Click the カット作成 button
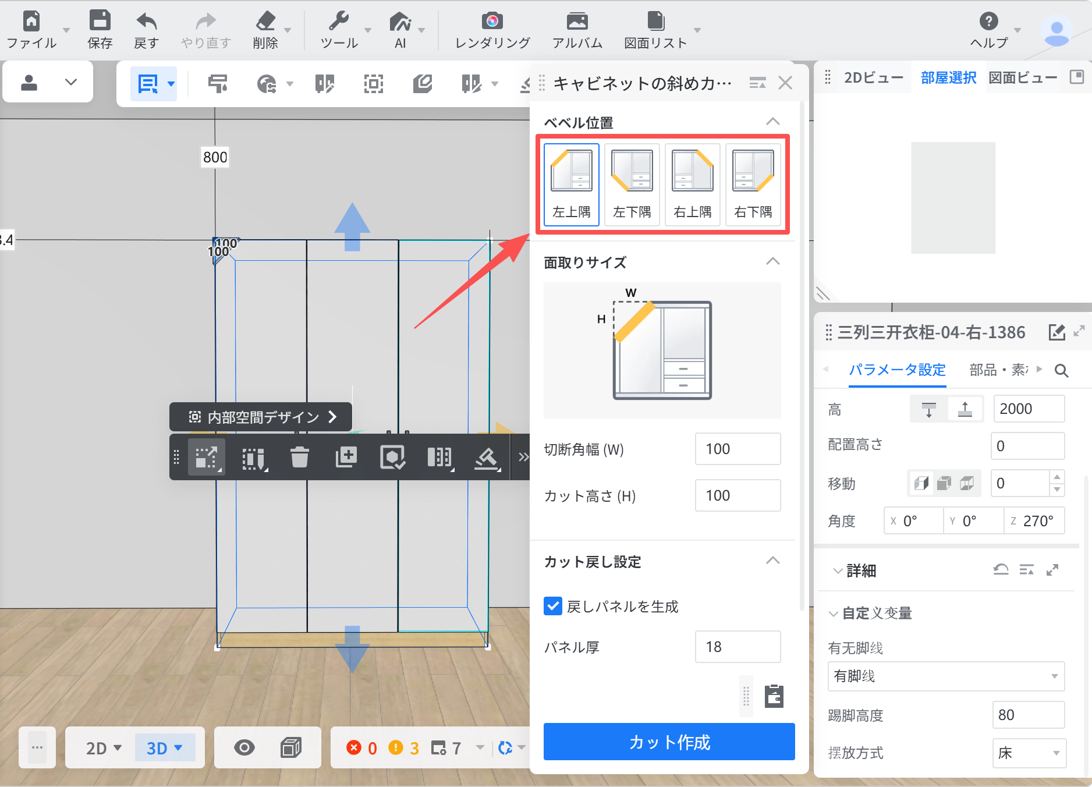Viewport: 1092px width, 787px height. [x=669, y=742]
